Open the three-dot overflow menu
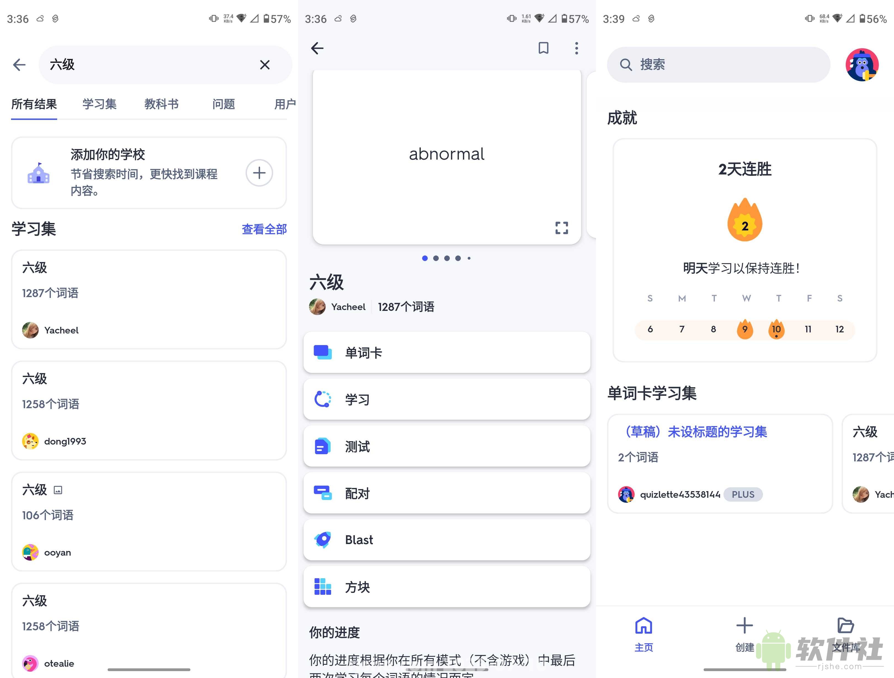This screenshot has width=894, height=678. (577, 48)
